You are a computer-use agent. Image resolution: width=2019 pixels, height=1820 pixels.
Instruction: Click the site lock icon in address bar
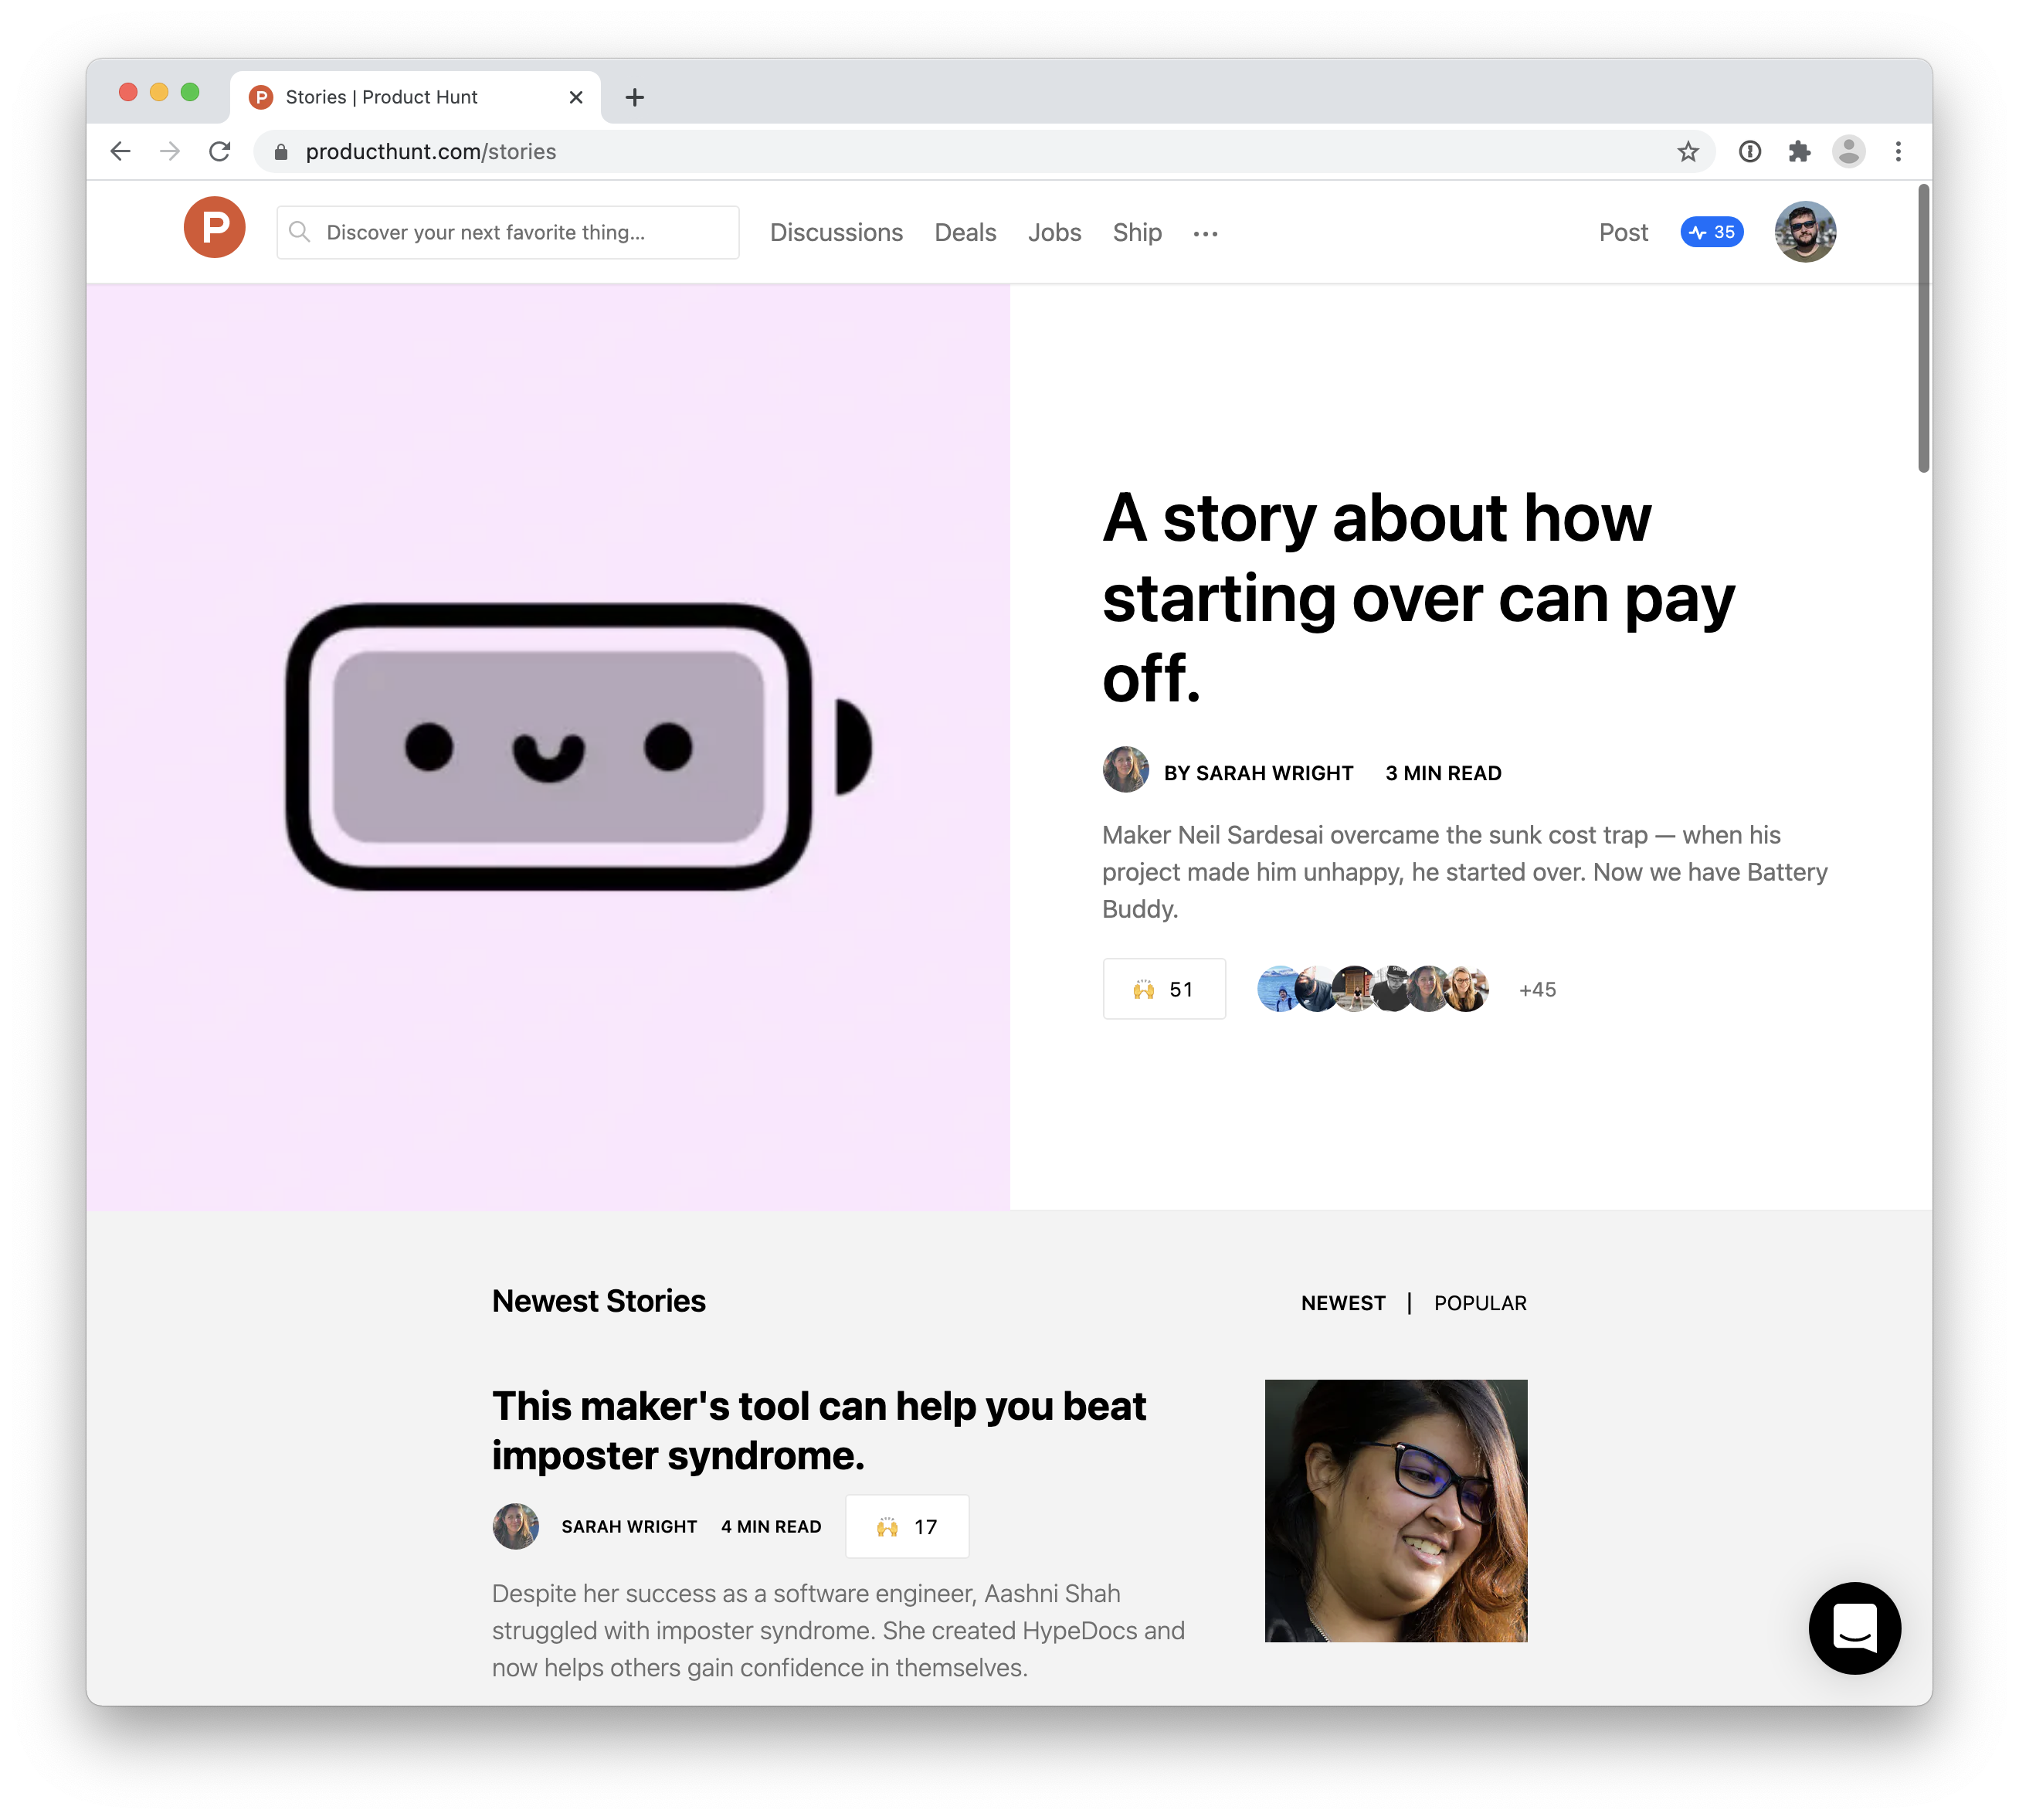(281, 151)
